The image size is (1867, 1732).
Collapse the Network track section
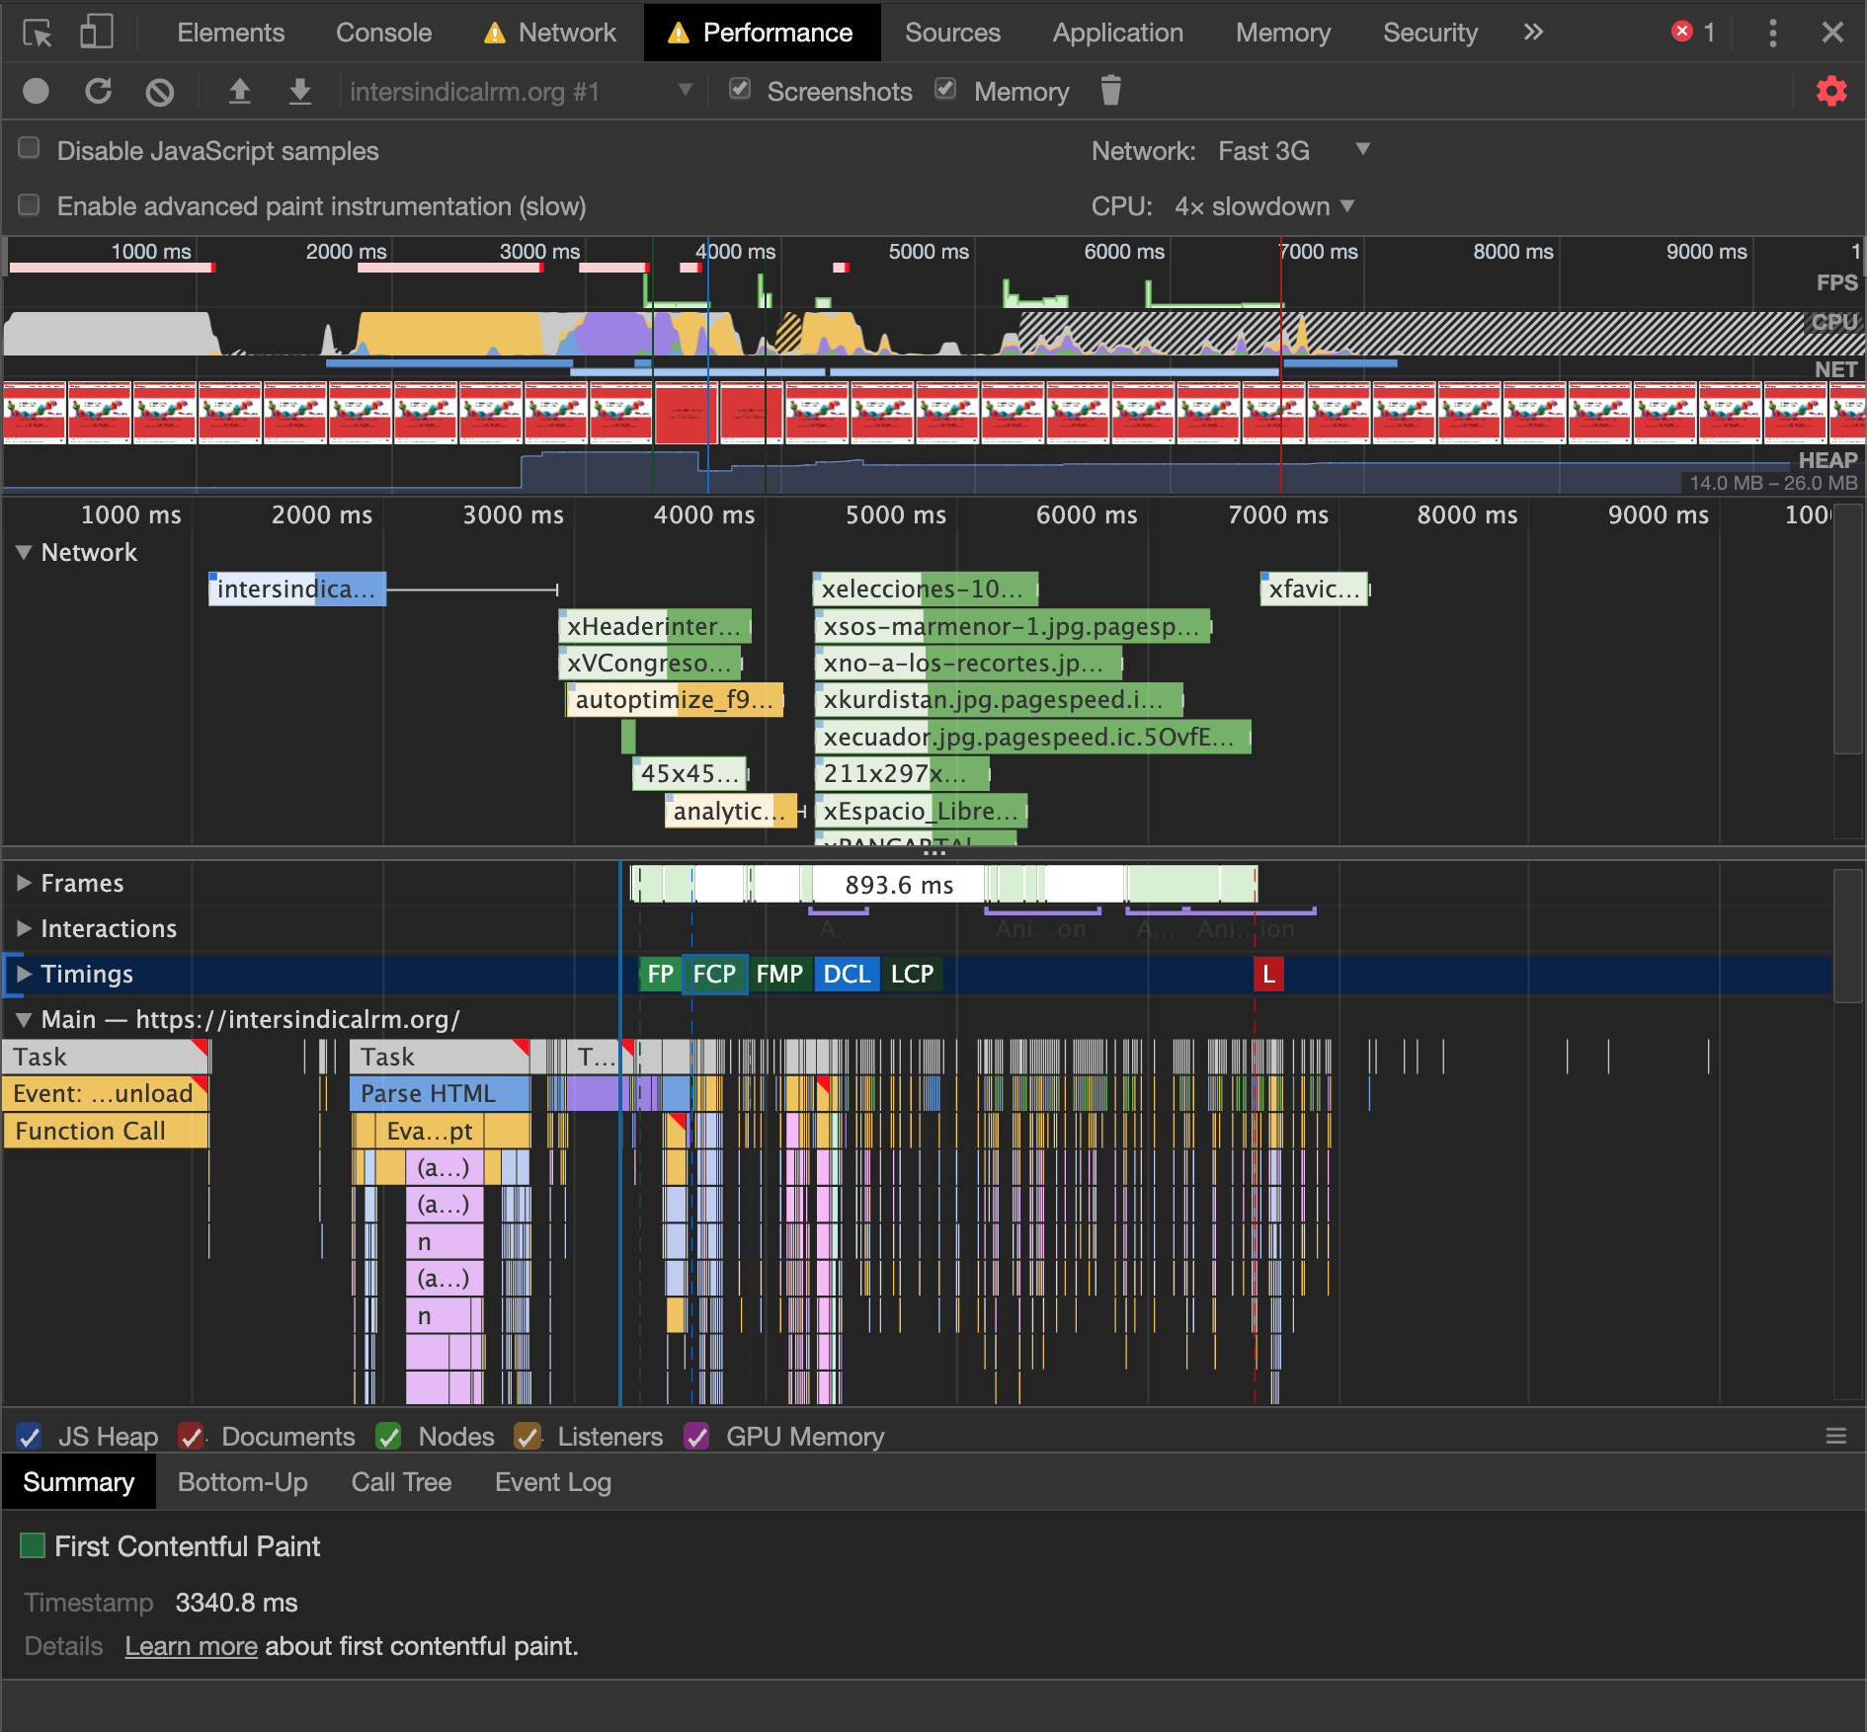[x=23, y=552]
